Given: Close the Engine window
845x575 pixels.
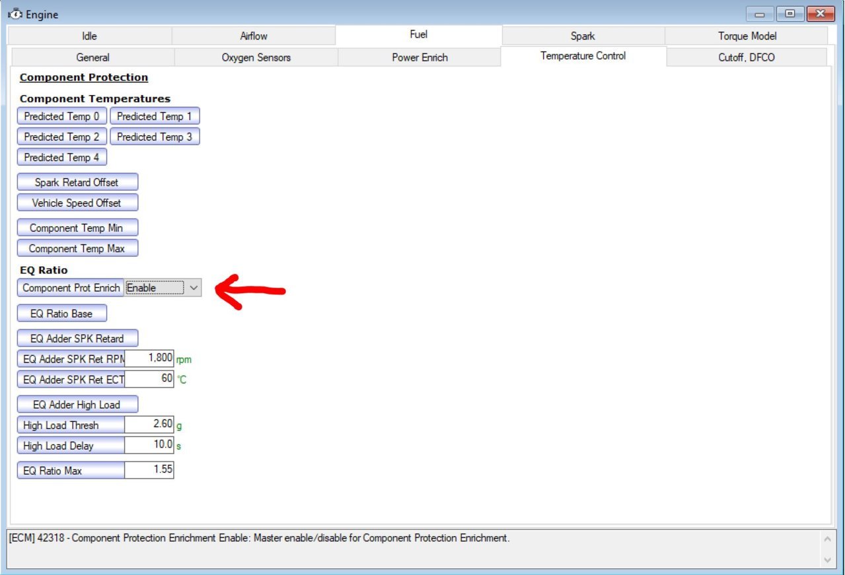Looking at the screenshot, I should point(821,14).
